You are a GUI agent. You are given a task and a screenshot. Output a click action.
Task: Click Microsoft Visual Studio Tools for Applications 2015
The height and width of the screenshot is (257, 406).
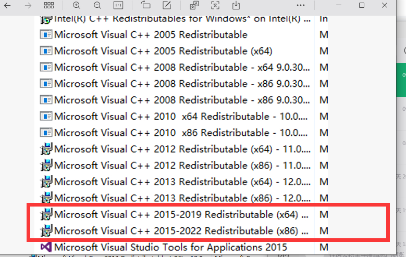(x=170, y=247)
